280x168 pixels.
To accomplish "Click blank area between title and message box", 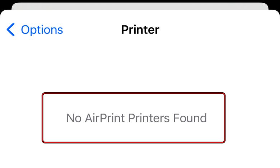I will click(140, 64).
